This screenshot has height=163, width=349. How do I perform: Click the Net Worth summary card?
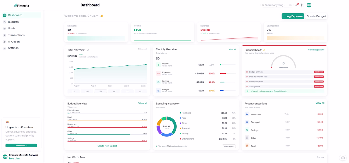click(96, 32)
